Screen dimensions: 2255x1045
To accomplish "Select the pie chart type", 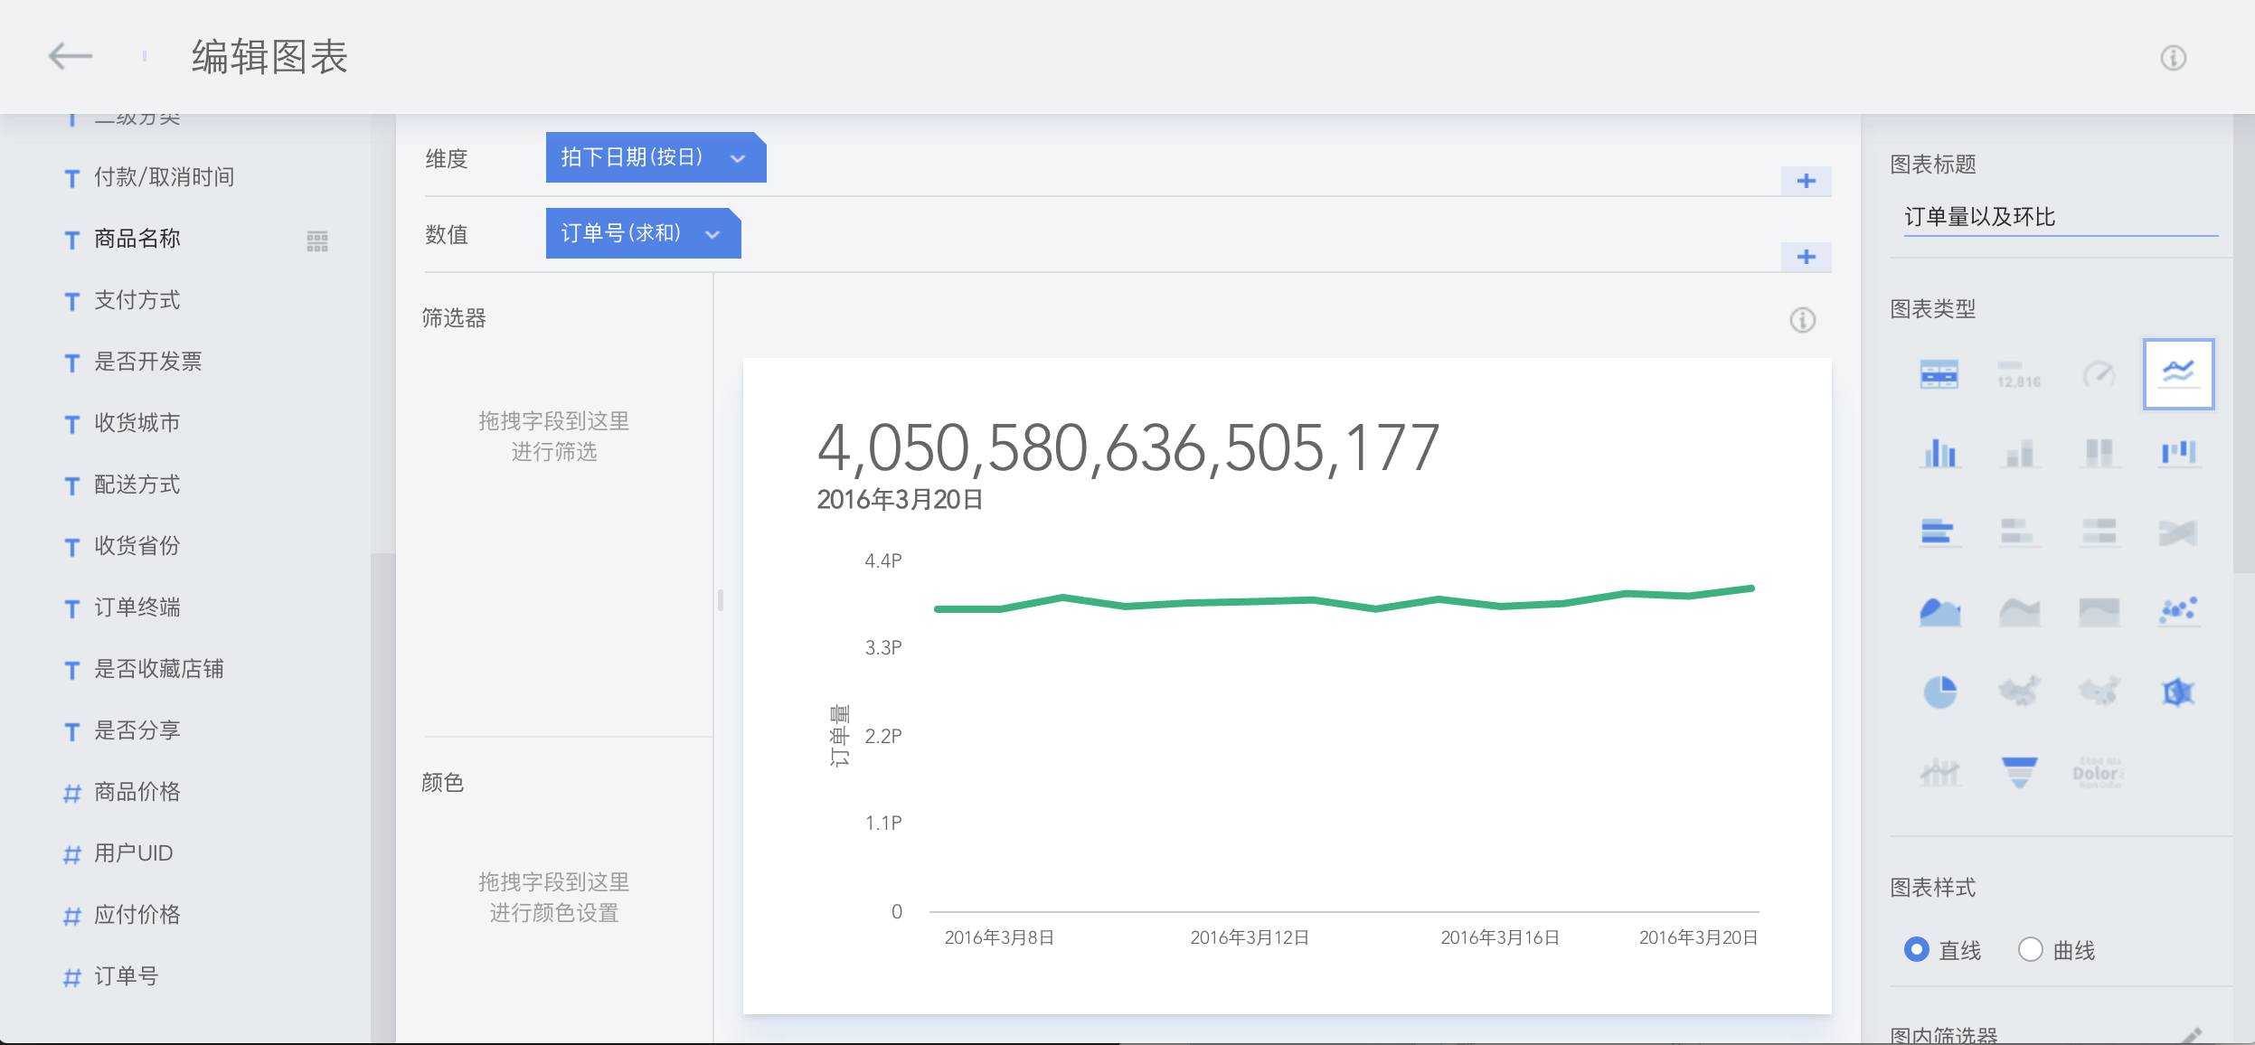I will [x=1939, y=692].
